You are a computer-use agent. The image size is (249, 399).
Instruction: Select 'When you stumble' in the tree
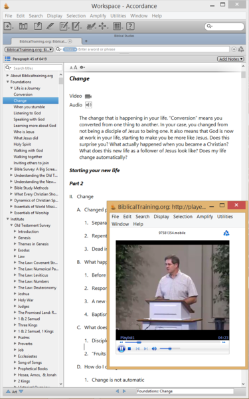click(x=29, y=107)
